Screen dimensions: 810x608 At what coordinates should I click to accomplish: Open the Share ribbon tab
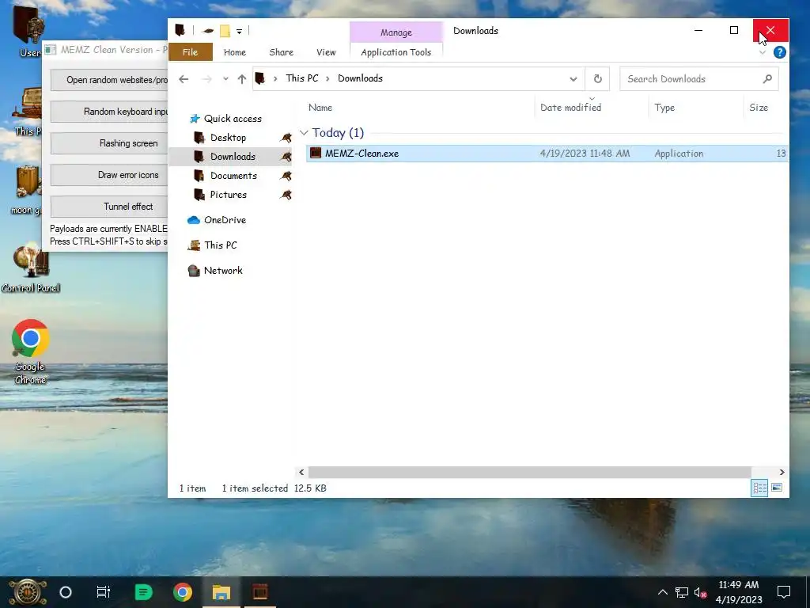click(x=281, y=52)
